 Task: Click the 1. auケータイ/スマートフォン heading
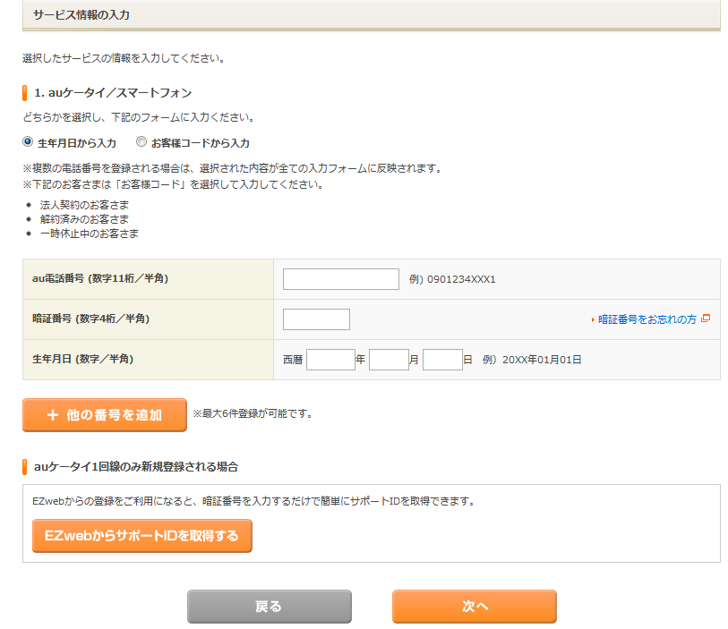(113, 93)
